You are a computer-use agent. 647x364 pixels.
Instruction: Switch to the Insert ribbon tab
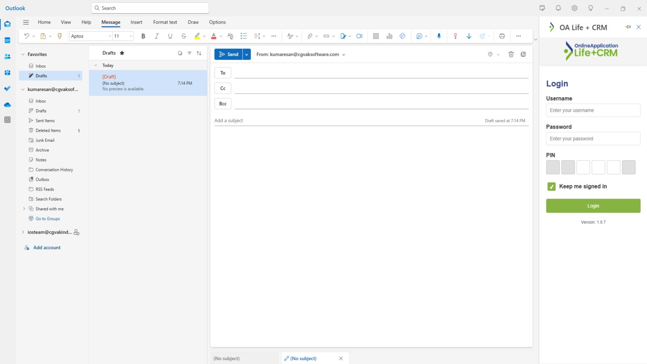pyautogui.click(x=136, y=22)
